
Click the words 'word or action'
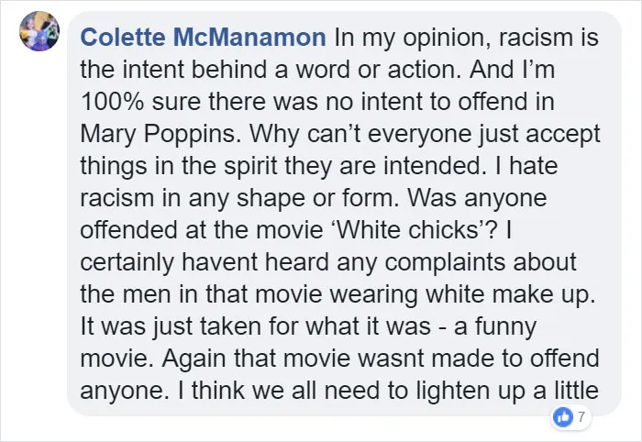pos(378,70)
